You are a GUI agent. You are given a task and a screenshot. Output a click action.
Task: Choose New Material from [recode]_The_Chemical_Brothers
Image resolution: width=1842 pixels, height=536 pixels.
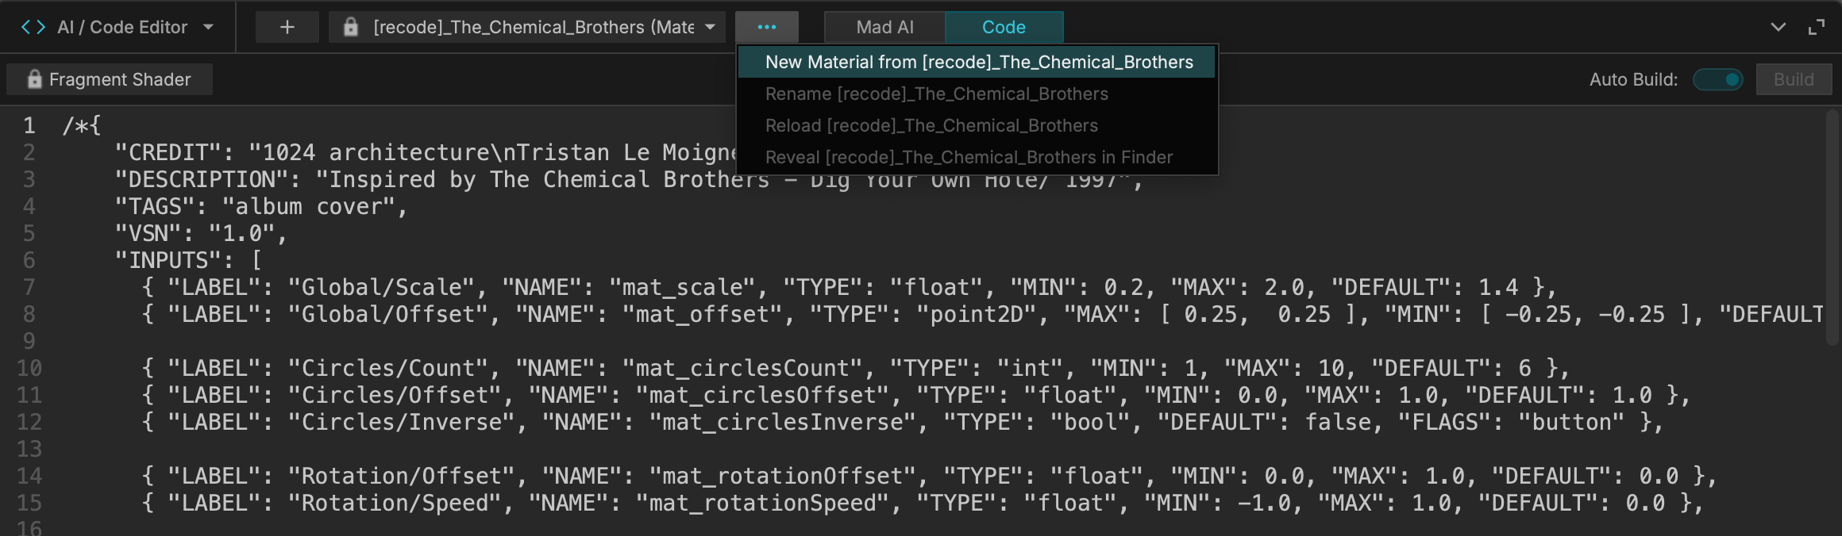tap(977, 62)
